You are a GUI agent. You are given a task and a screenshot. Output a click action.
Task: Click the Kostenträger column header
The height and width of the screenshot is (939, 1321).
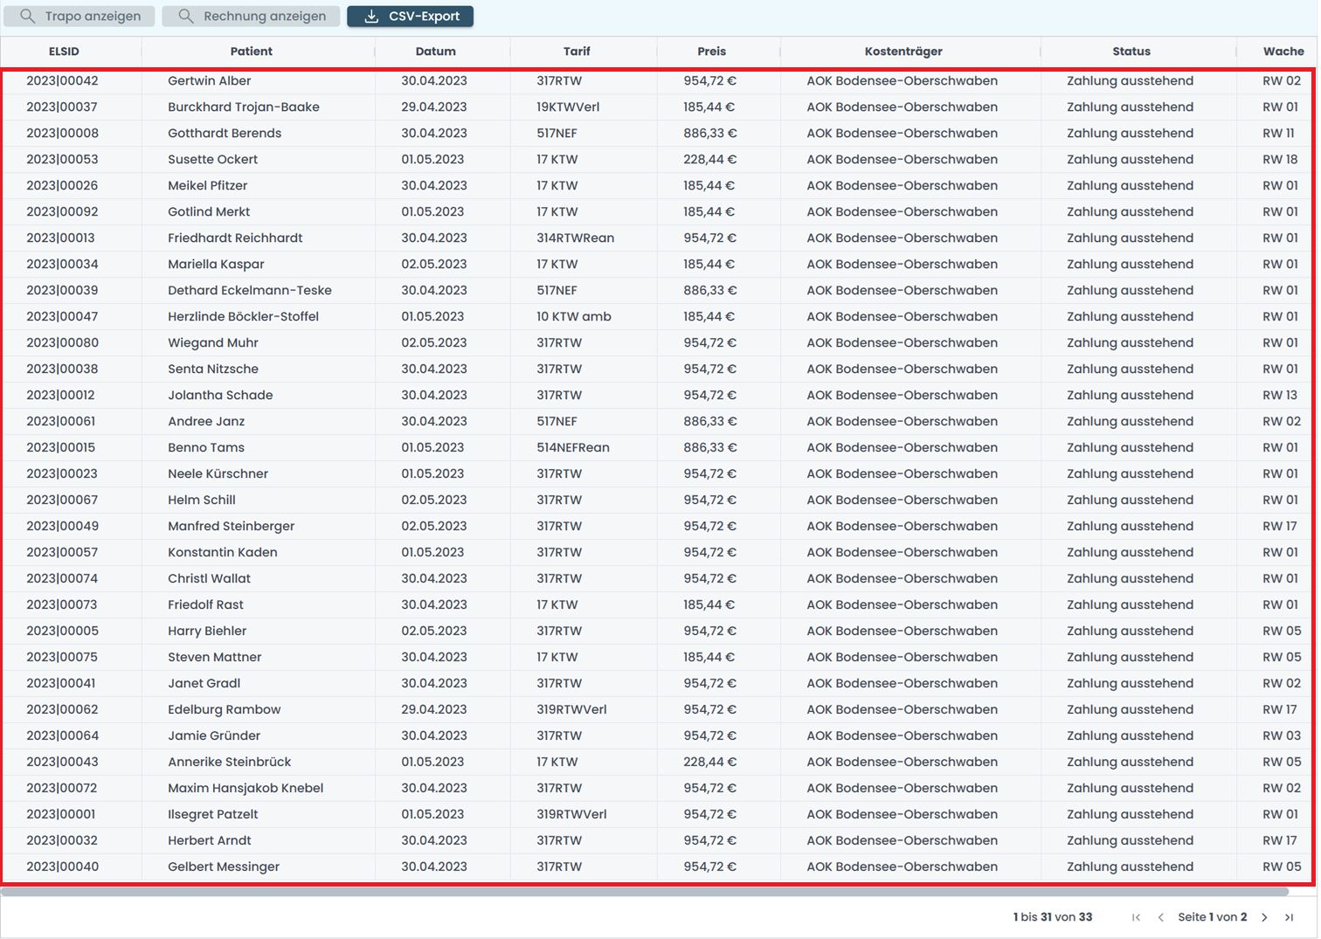tap(903, 52)
